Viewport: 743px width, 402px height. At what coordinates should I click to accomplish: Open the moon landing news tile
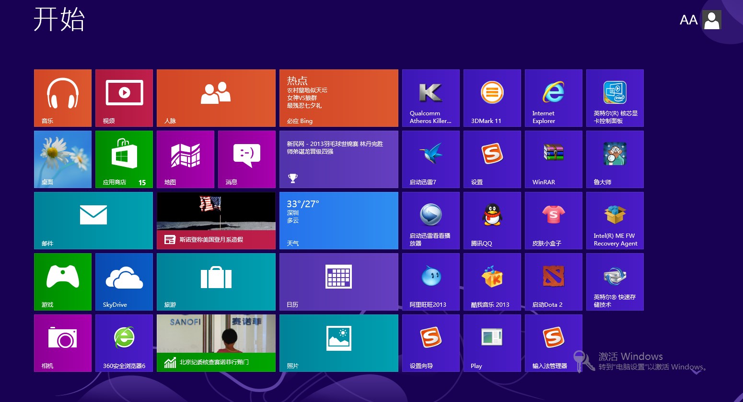[x=216, y=221]
